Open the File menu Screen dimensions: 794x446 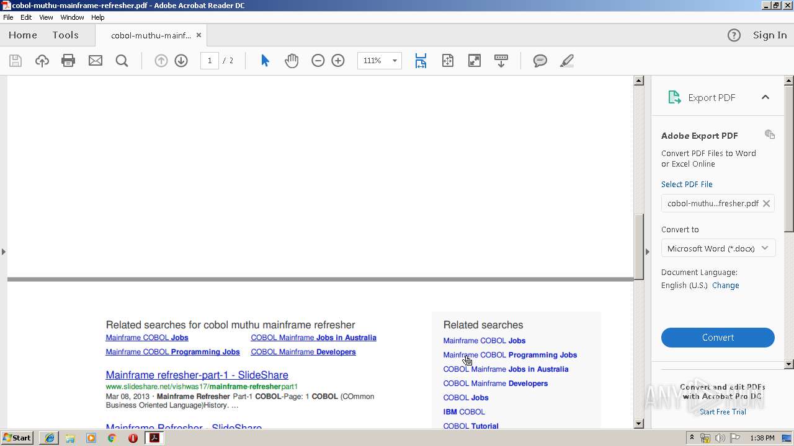click(8, 17)
